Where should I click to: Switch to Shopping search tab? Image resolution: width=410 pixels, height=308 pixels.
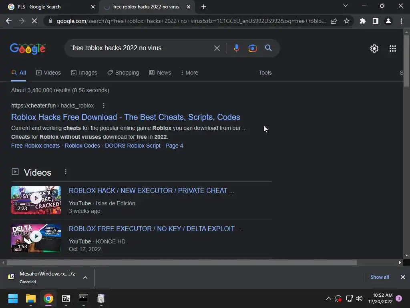(123, 73)
